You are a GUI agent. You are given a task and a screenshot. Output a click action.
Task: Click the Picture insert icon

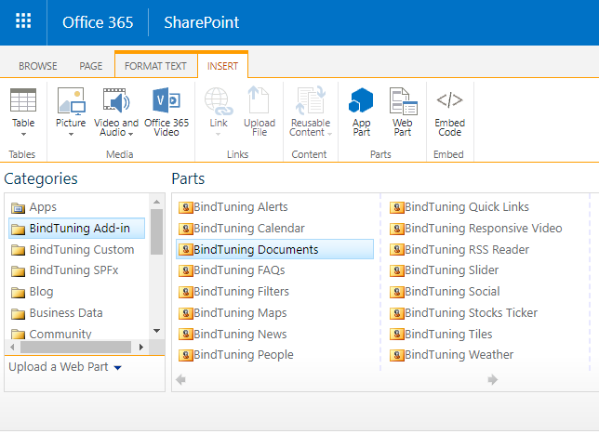pos(71,100)
